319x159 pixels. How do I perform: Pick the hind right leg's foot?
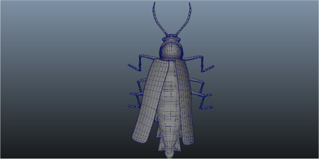point(207,108)
